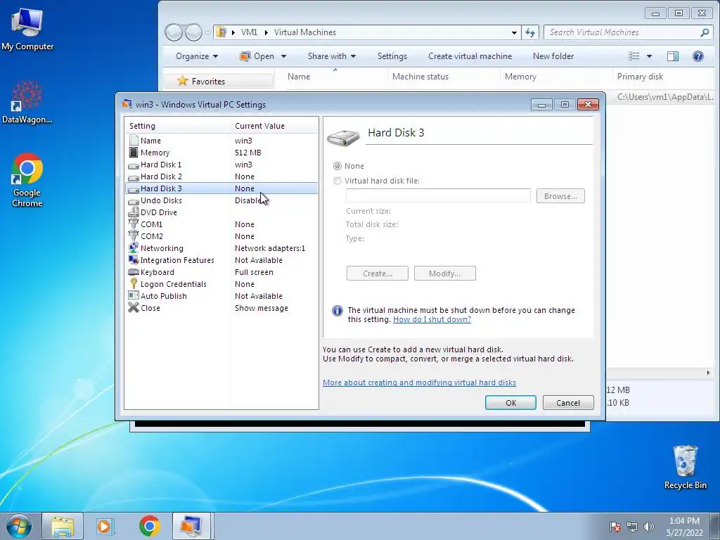
Task: Click the taskbar clock and date
Action: [684, 527]
